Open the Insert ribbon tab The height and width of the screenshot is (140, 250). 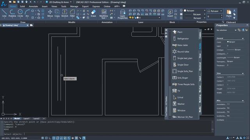45,6
